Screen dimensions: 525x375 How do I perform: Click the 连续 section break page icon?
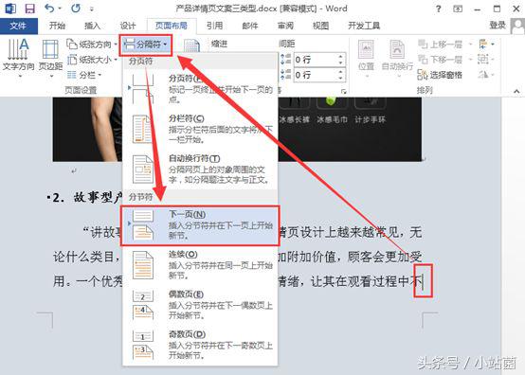tap(143, 265)
